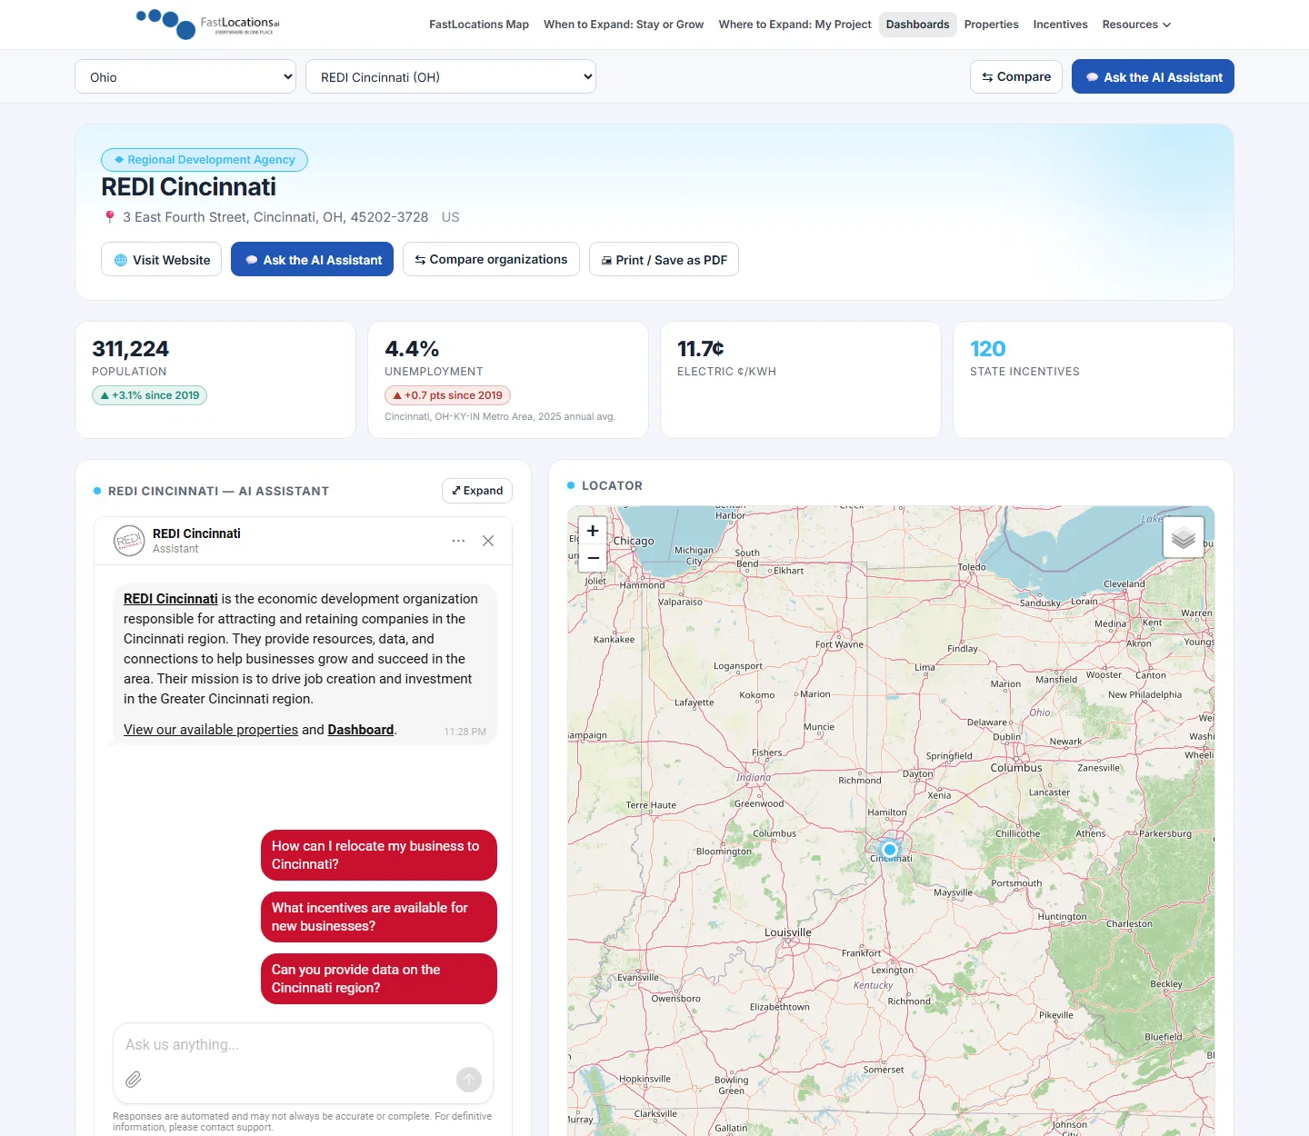Click the 311,224 population figure
The image size is (1309, 1136).
coord(130,349)
